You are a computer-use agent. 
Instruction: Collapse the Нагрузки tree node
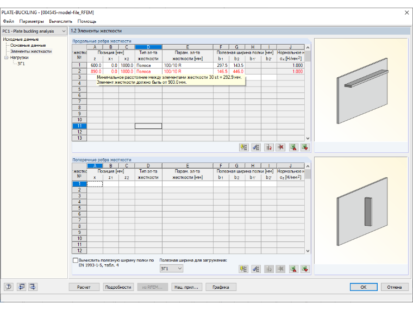[x=7, y=58]
